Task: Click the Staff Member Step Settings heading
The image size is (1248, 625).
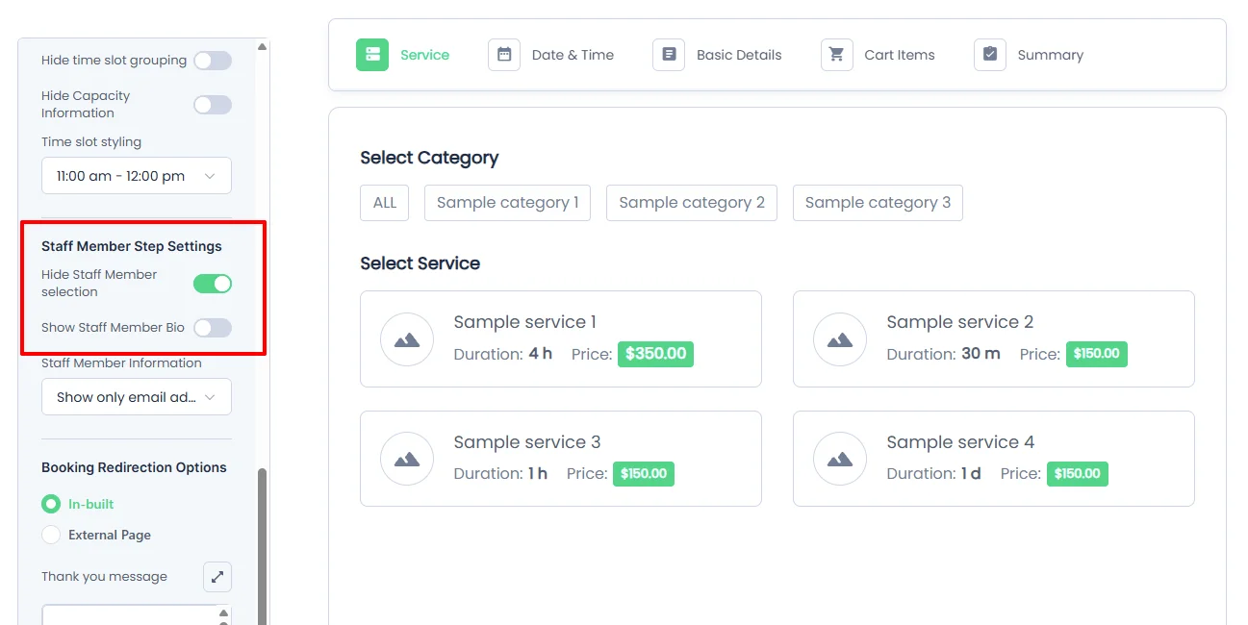Action: pos(132,246)
